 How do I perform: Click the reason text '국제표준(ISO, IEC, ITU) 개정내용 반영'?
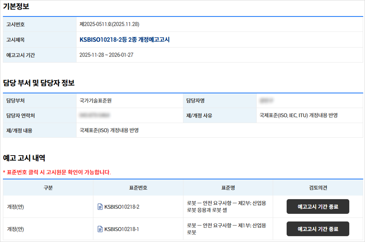coord(298,115)
